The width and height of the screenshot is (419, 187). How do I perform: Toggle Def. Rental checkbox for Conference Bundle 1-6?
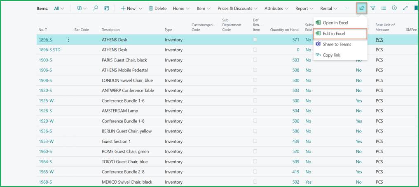coord(255,100)
